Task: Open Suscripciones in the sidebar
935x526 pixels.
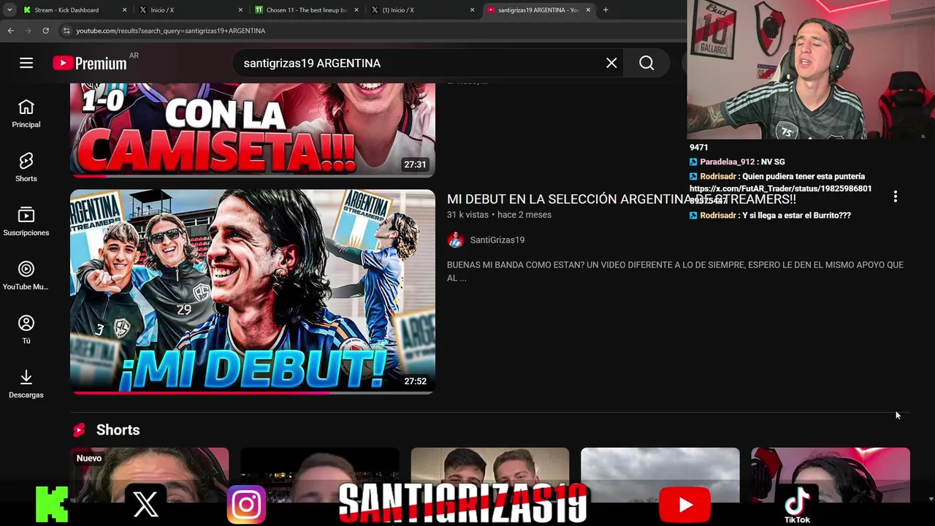Action: tap(26, 221)
